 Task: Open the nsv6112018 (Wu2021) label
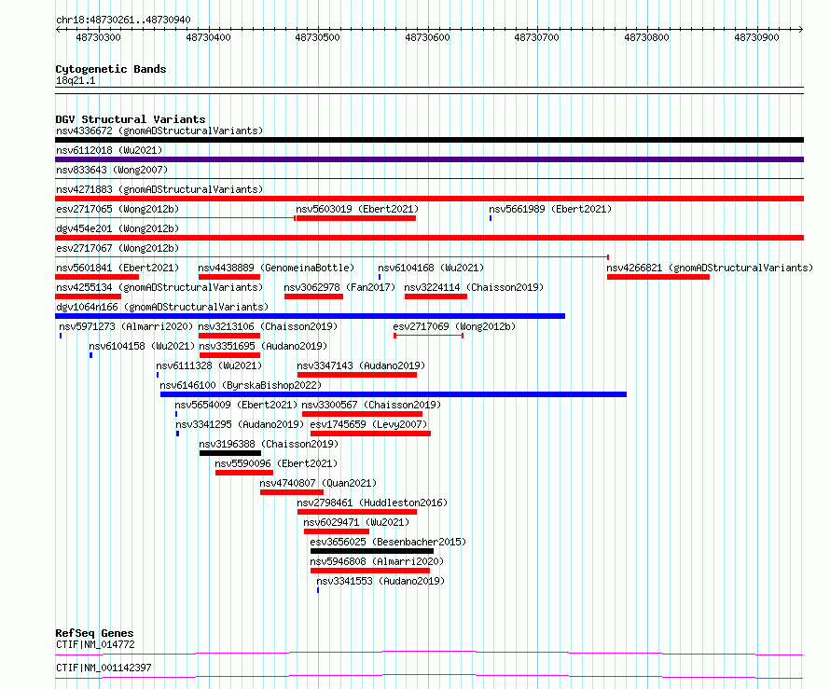109,150
